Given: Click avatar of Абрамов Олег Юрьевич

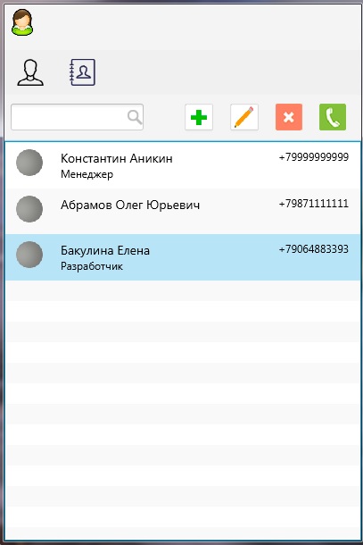Looking at the screenshot, I should tap(29, 208).
